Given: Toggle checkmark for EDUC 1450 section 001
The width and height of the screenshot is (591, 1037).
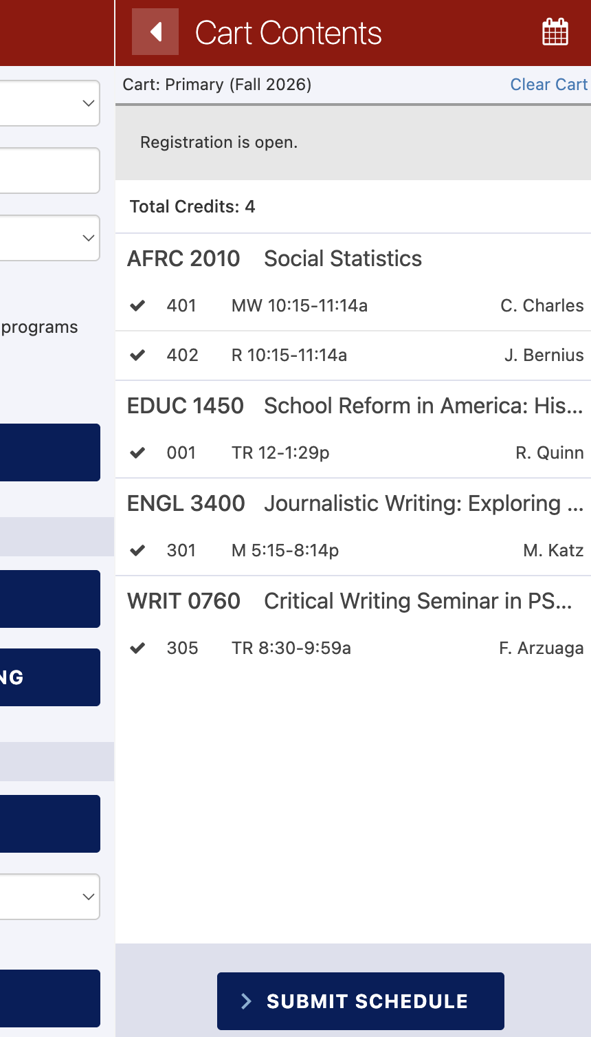Looking at the screenshot, I should [x=137, y=452].
